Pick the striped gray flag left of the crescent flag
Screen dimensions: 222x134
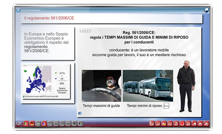tap(56, 124)
